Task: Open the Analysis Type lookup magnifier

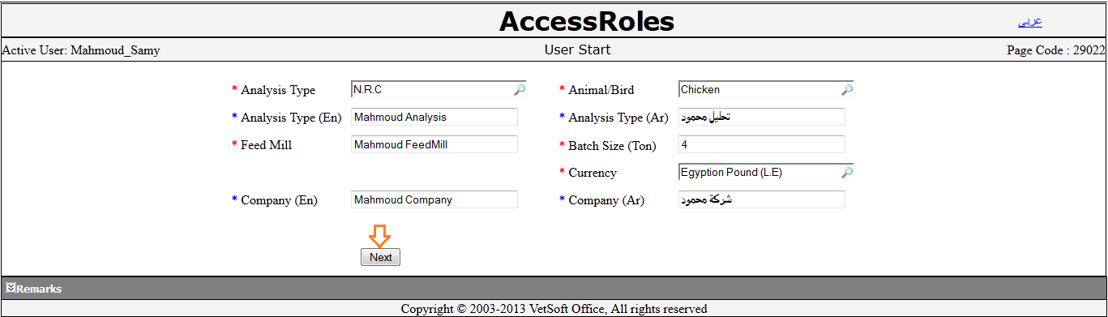Action: click(x=520, y=90)
